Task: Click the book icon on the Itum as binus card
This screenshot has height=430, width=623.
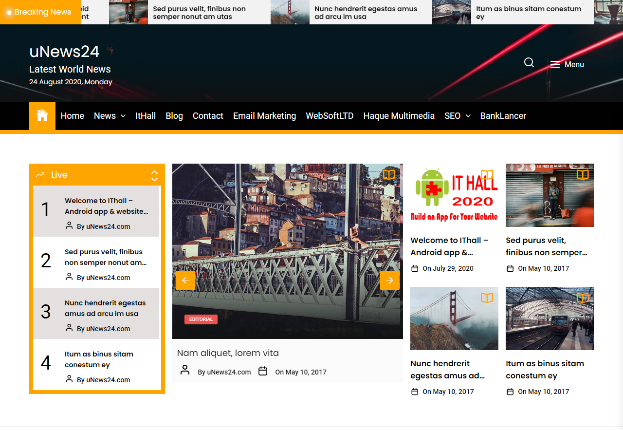Action: 583,297
